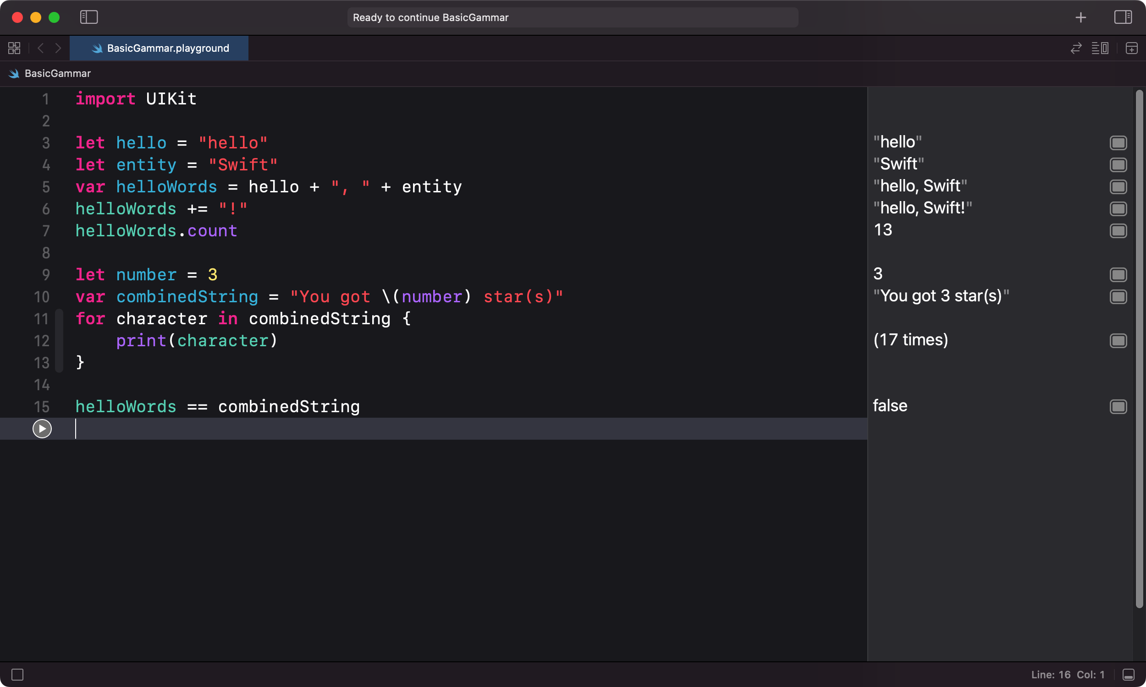
Task: Toggle the navigator sidebar panel icon
Action: [89, 17]
